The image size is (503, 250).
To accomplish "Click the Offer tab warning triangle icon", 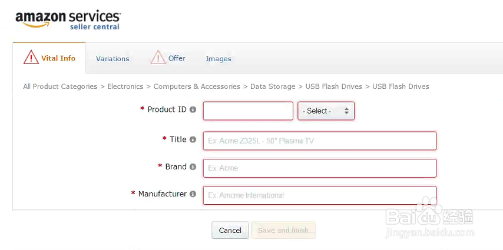I will coord(158,58).
